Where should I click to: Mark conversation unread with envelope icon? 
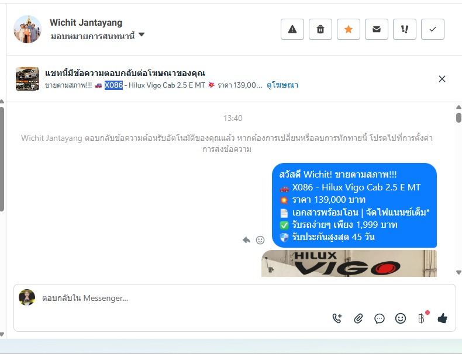coord(376,29)
